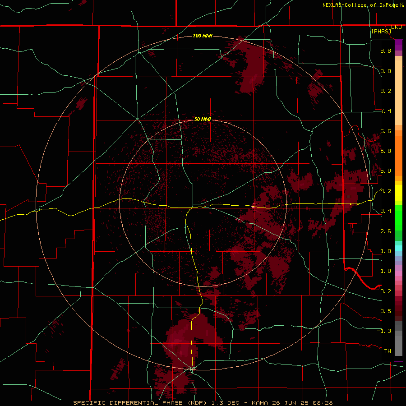This screenshot has height=406, width=406.
Task: Click the DKD product label
Action: point(397,27)
